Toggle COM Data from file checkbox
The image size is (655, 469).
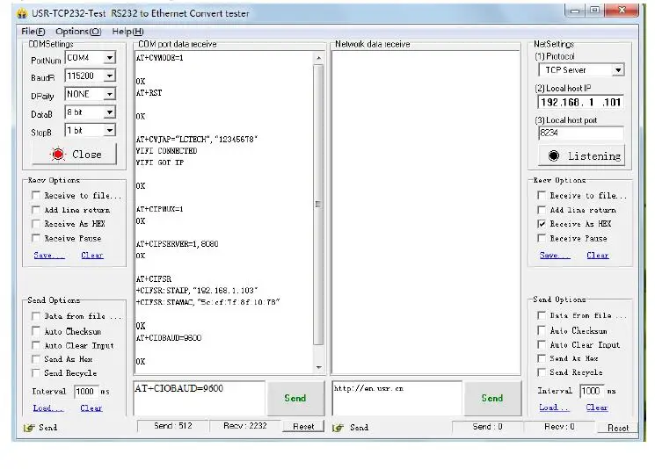tap(36, 316)
